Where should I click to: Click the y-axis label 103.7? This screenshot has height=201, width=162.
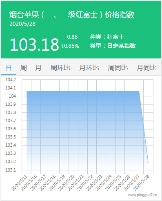[x=11, y=121]
